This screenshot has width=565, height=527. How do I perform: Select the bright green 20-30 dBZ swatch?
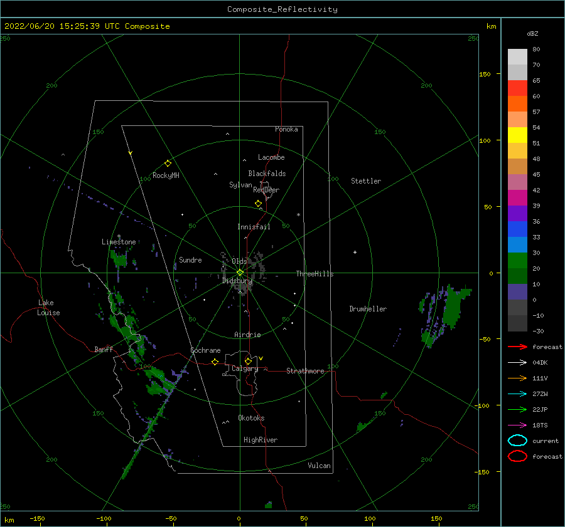point(517,261)
